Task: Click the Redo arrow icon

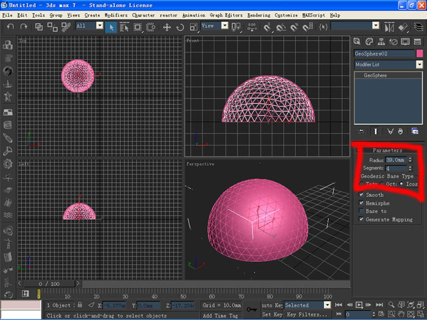Action: point(24,26)
